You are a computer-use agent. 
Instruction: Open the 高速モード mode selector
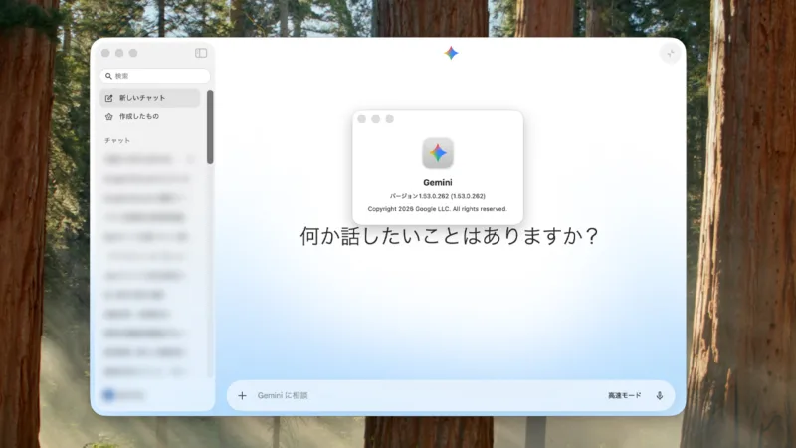tap(625, 395)
